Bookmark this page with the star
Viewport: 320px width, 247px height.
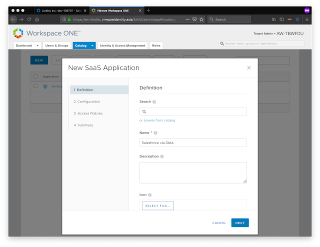(x=201, y=19)
